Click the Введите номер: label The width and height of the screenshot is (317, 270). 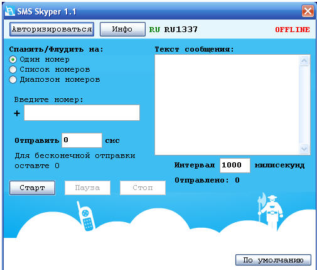(x=49, y=99)
